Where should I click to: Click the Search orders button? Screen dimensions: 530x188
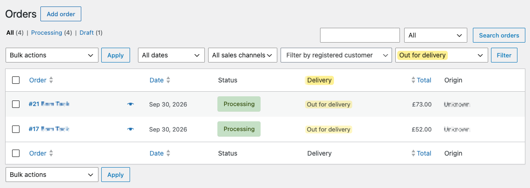[499, 35]
